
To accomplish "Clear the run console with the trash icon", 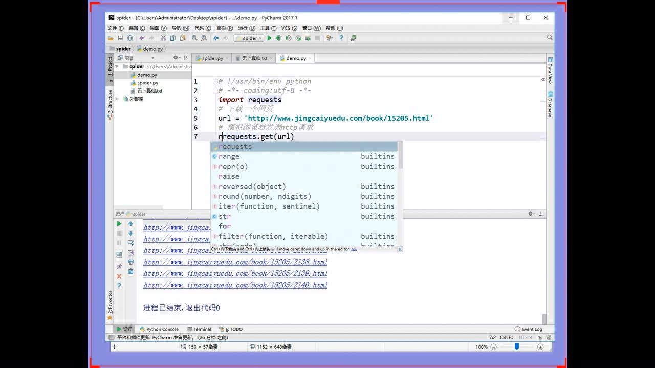I will click(x=130, y=271).
